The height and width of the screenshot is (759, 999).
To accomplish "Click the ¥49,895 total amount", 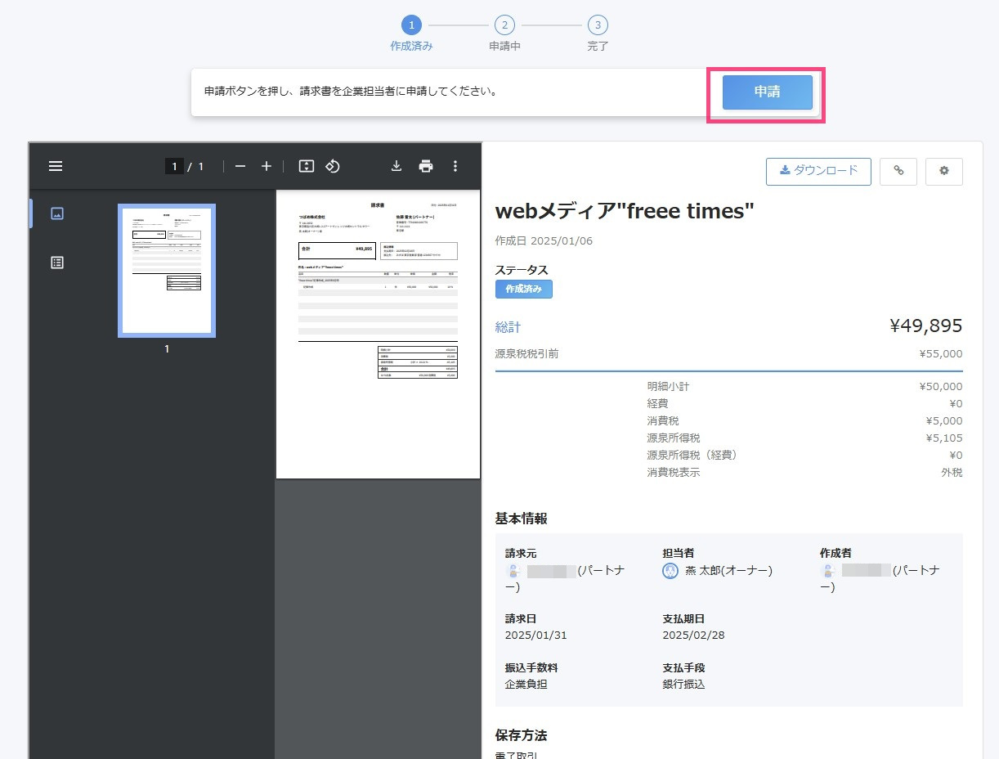I will pyautogui.click(x=925, y=326).
